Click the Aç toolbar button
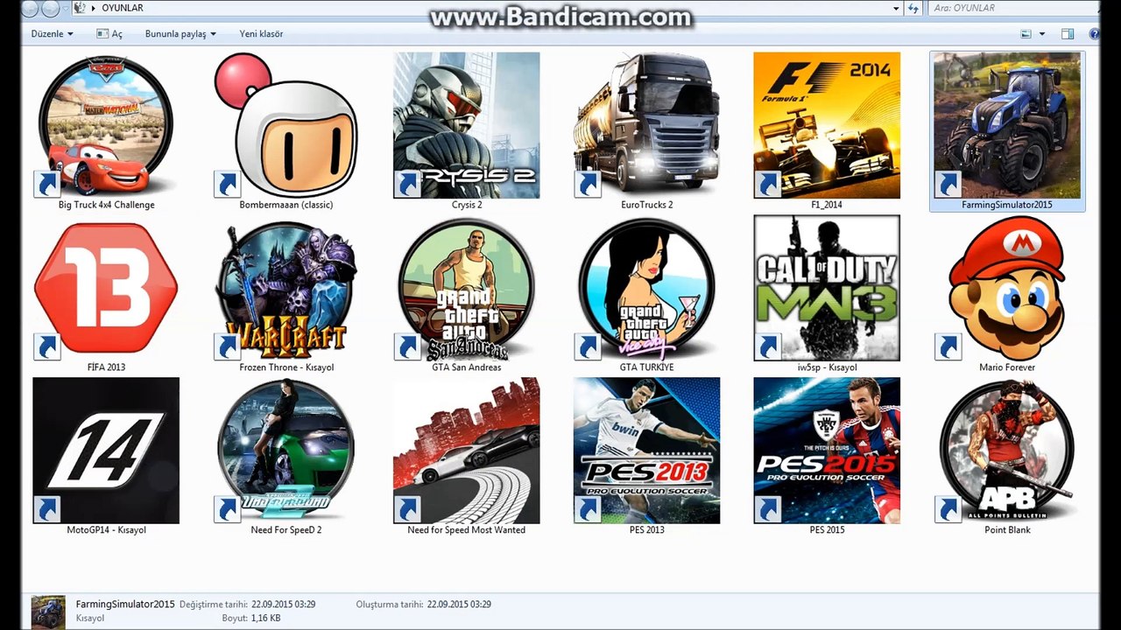 point(109,34)
